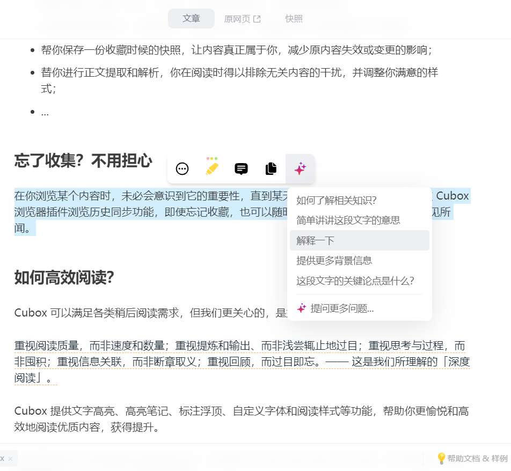511x471 pixels.
Task: Click the lightbulb icon near 帮助文档
Action: (441, 458)
